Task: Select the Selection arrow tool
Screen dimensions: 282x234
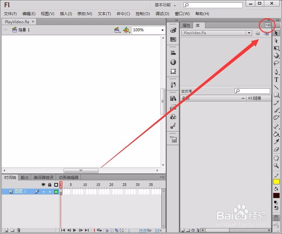Action: click(x=276, y=33)
